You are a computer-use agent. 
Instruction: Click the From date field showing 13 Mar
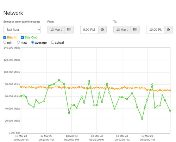click(56, 30)
